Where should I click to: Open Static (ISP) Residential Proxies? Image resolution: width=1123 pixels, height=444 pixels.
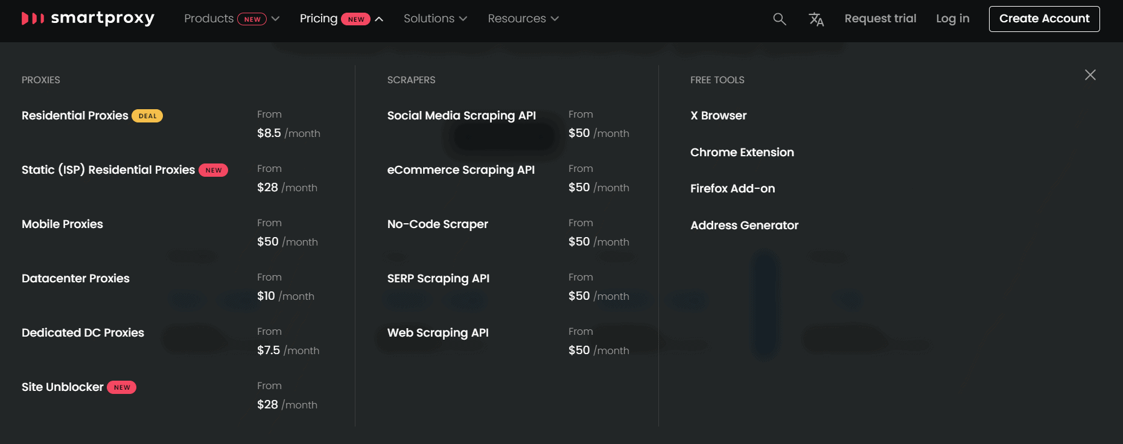(x=108, y=170)
